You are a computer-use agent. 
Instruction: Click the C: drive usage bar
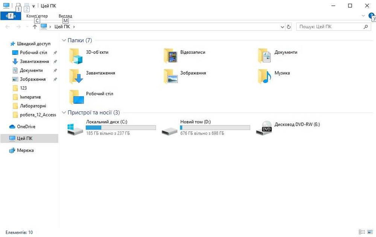click(x=121, y=128)
